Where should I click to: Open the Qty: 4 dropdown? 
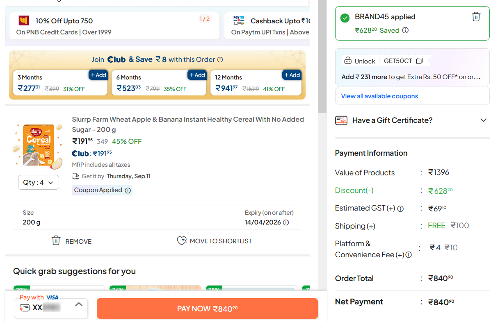point(39,183)
